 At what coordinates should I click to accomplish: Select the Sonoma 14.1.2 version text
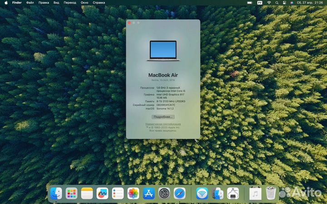[165, 109]
